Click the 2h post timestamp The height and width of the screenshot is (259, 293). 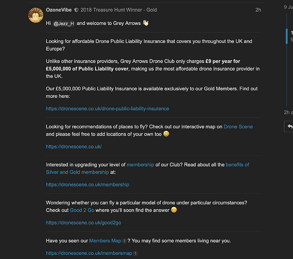(258, 10)
